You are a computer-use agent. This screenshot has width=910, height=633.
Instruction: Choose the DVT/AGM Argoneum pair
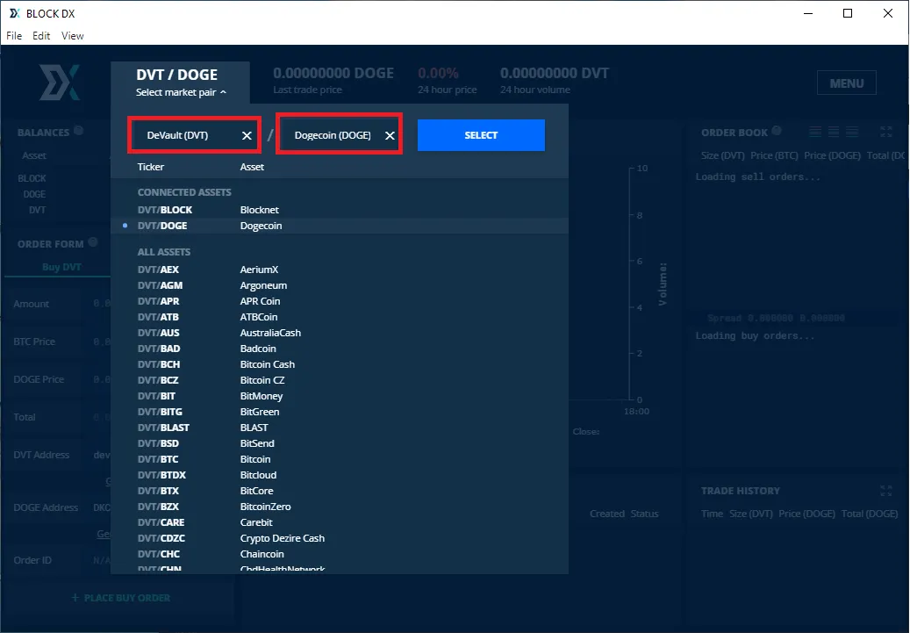(x=340, y=285)
